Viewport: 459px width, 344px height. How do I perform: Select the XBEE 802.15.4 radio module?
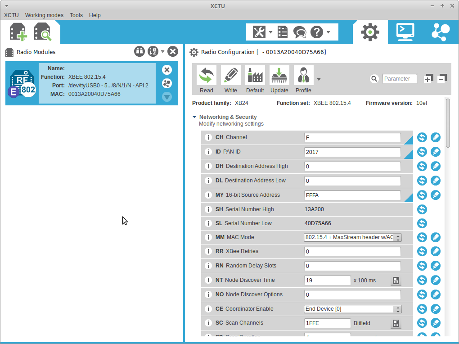click(92, 83)
